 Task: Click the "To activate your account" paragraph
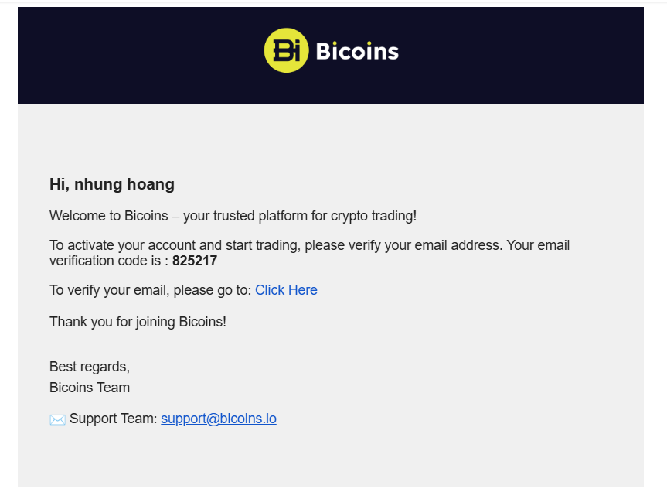[309, 253]
